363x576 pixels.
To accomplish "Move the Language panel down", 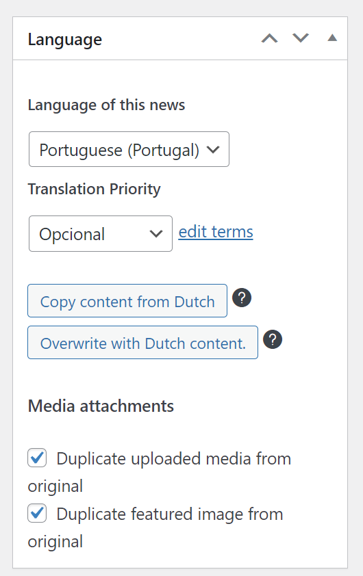I will point(301,38).
